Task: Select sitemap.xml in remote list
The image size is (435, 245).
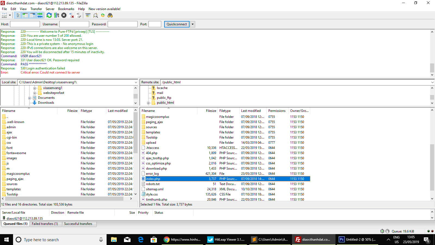Action: pos(226,189)
